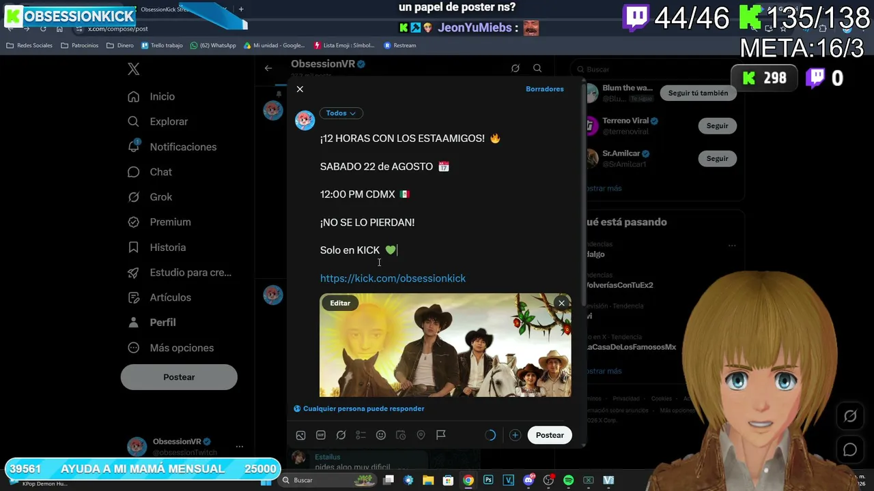Open Estudio para creadores in sidebar
874x491 pixels.
pyautogui.click(x=180, y=273)
